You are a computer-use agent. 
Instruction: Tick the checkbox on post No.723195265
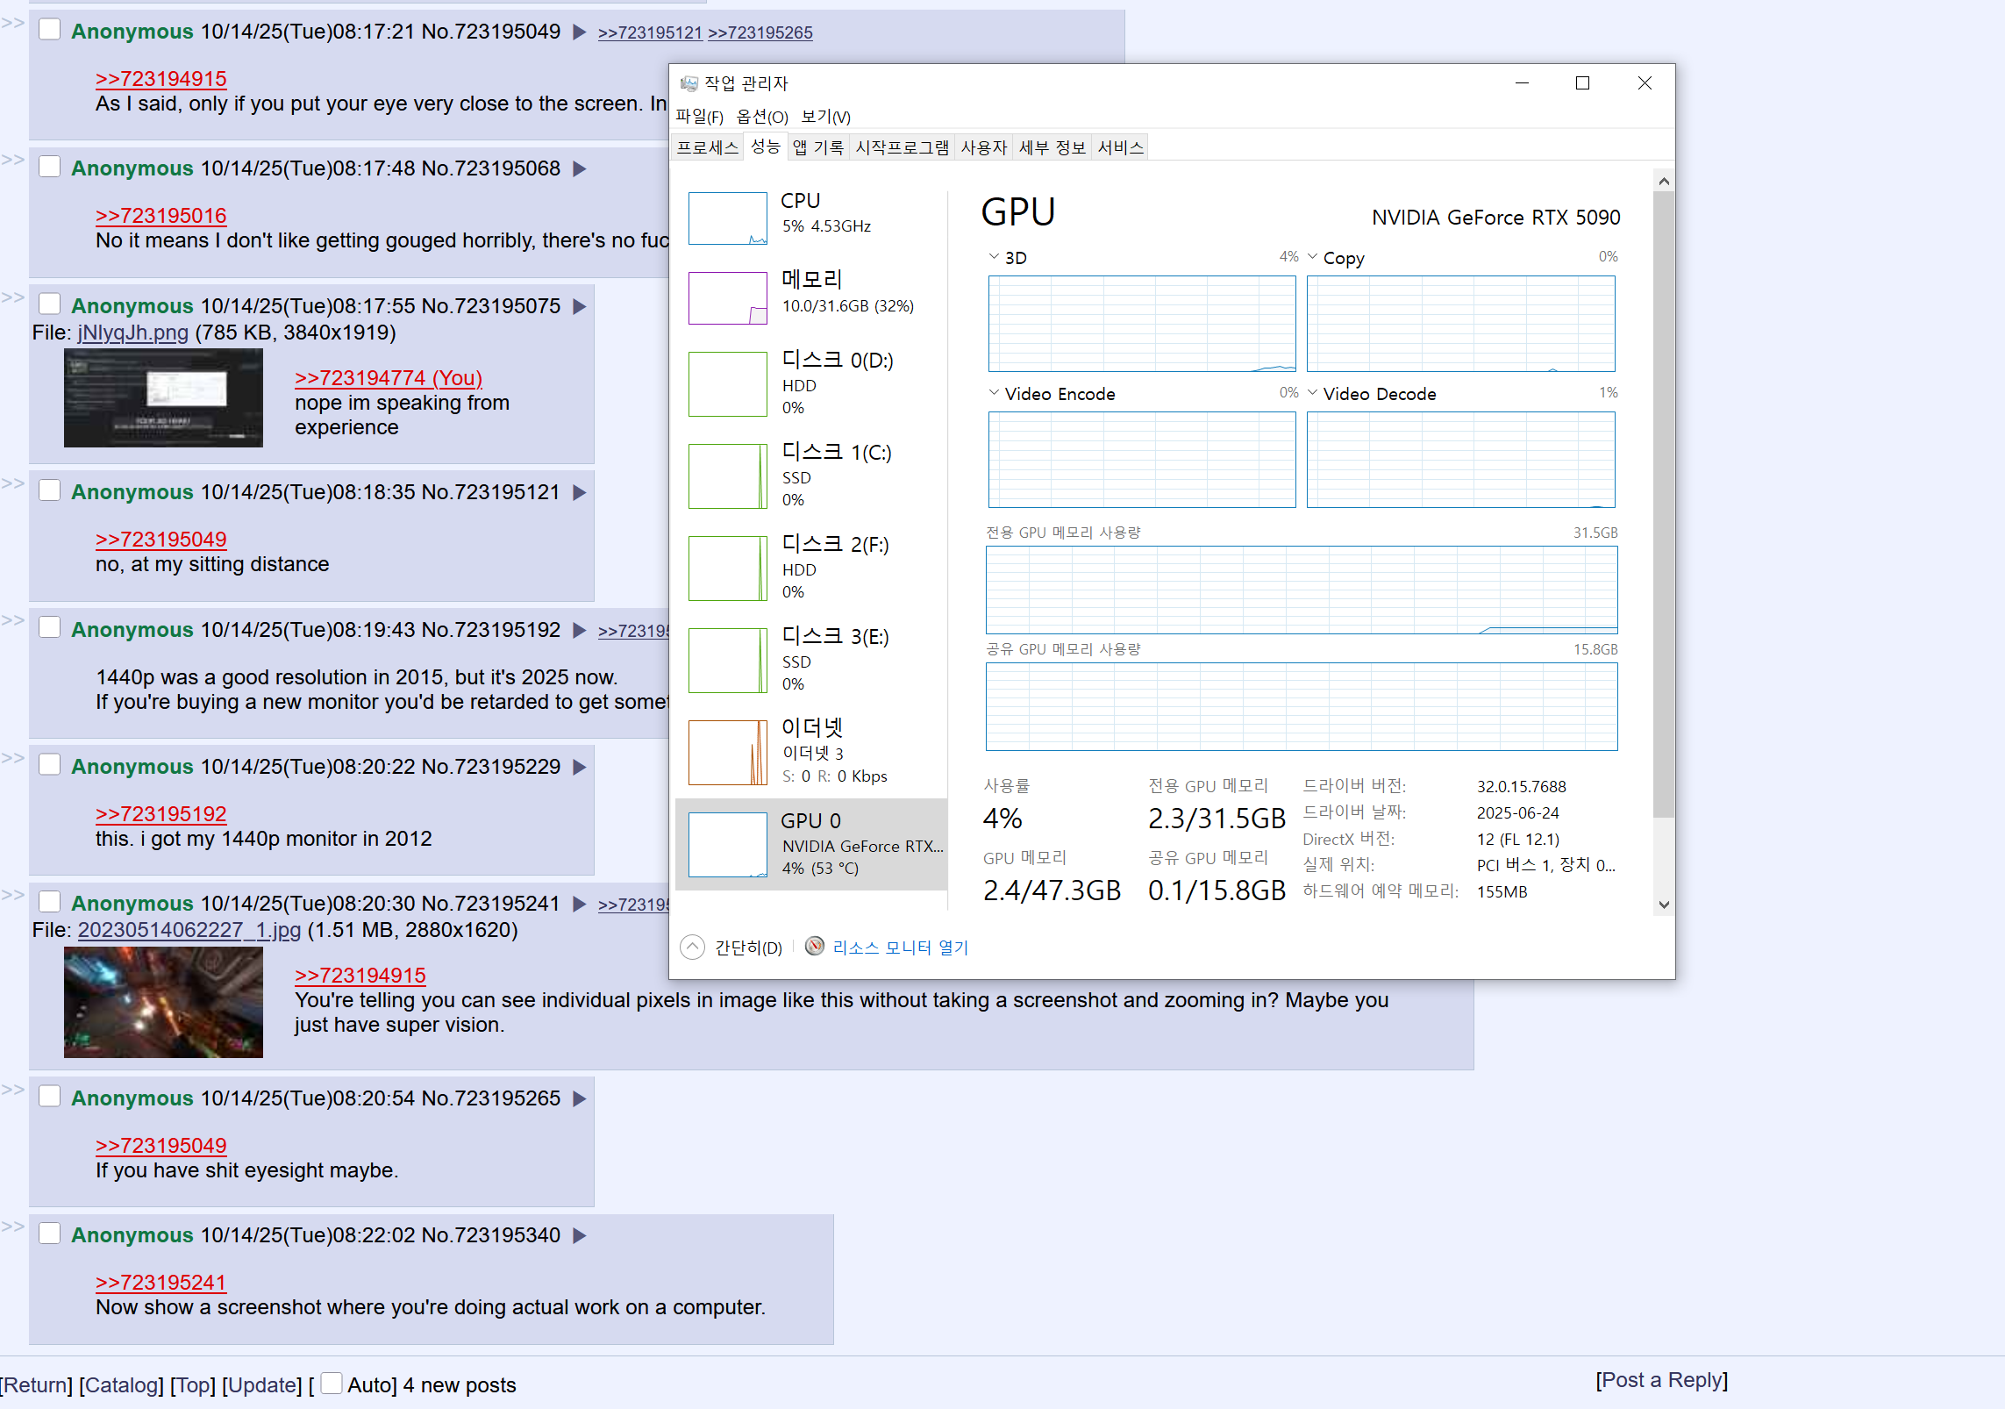click(x=50, y=1097)
